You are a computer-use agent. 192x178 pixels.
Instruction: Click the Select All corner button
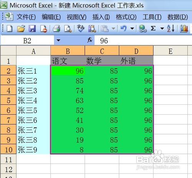tap(8, 51)
